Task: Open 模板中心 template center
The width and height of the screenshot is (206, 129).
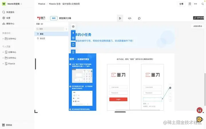Action: (8, 24)
